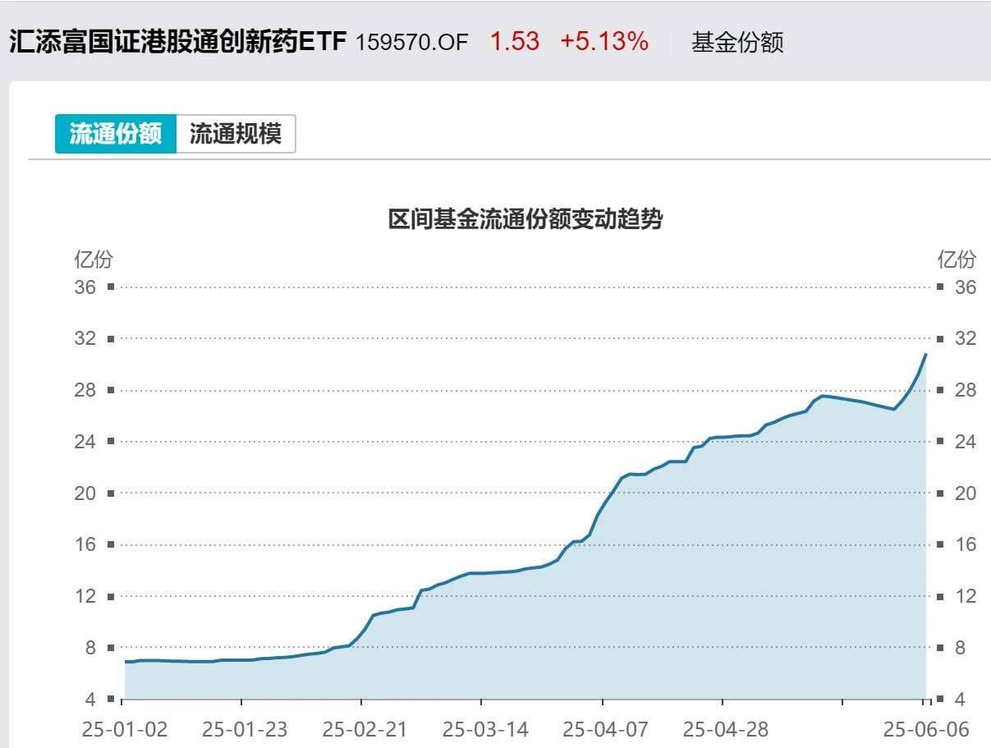This screenshot has height=748, width=991.
Task: Click left y-axis label 20
Action: click(x=85, y=493)
